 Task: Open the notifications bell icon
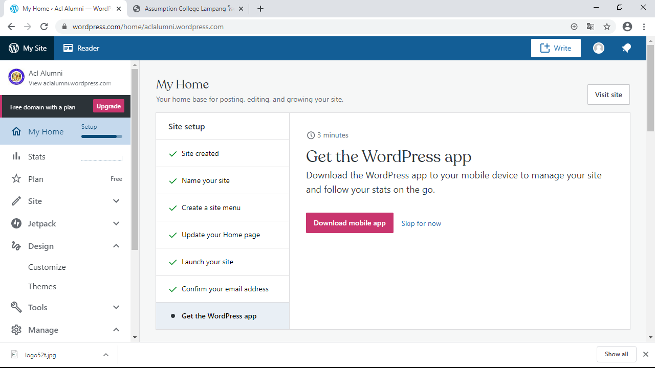tap(626, 48)
